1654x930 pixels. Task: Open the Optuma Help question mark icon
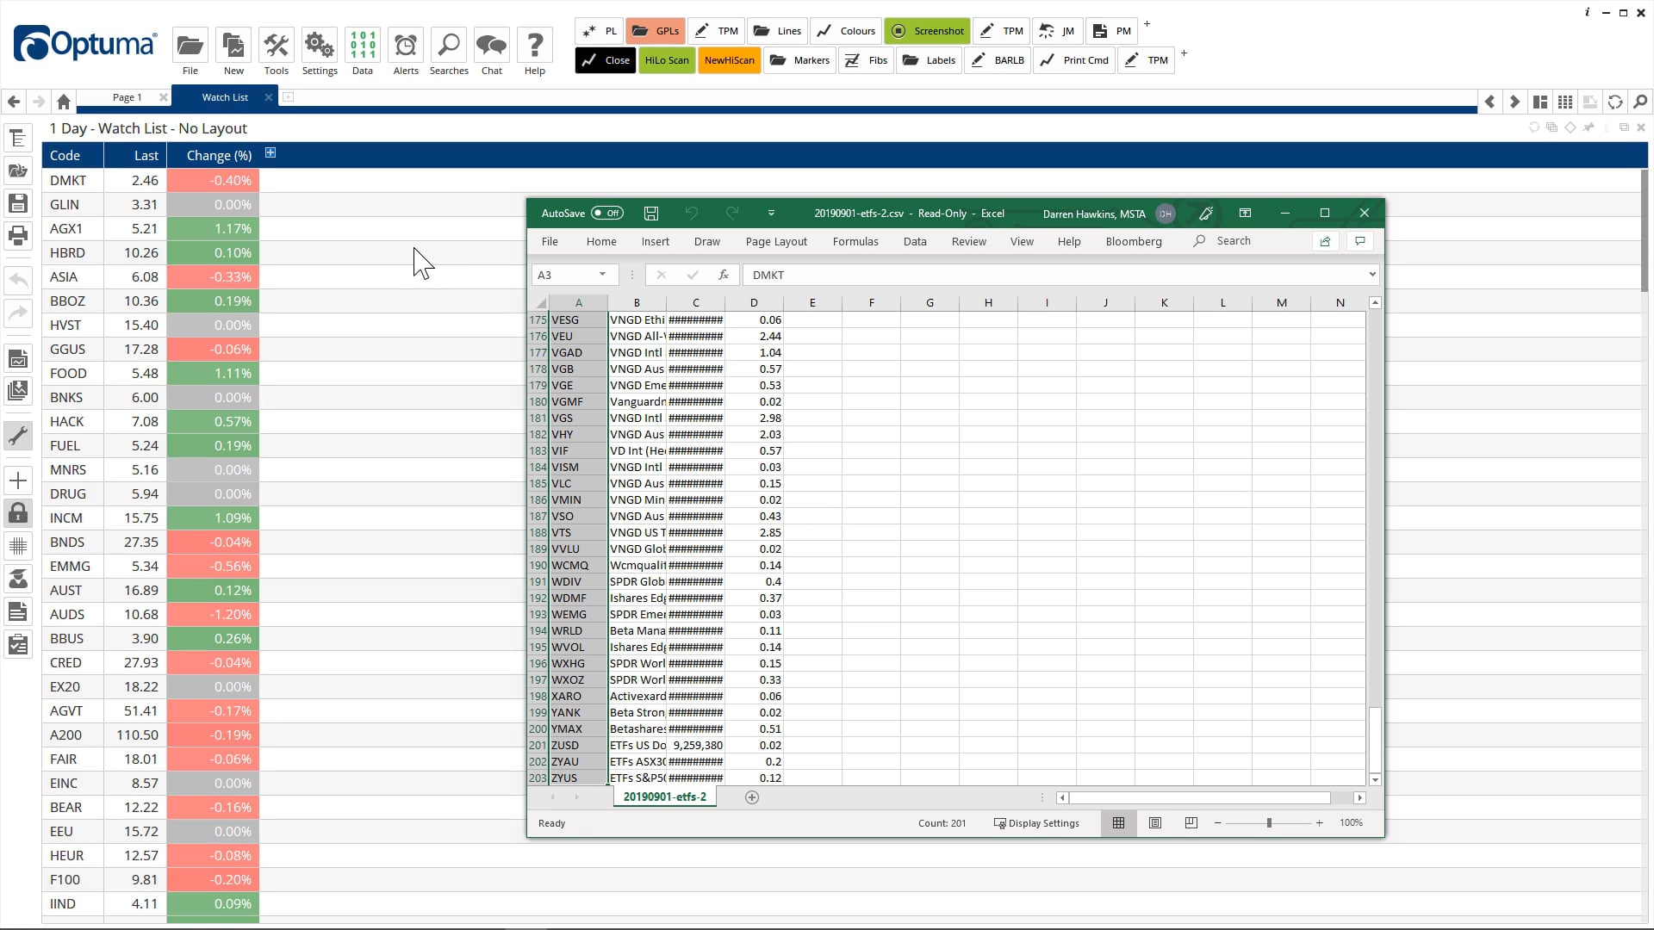535,45
